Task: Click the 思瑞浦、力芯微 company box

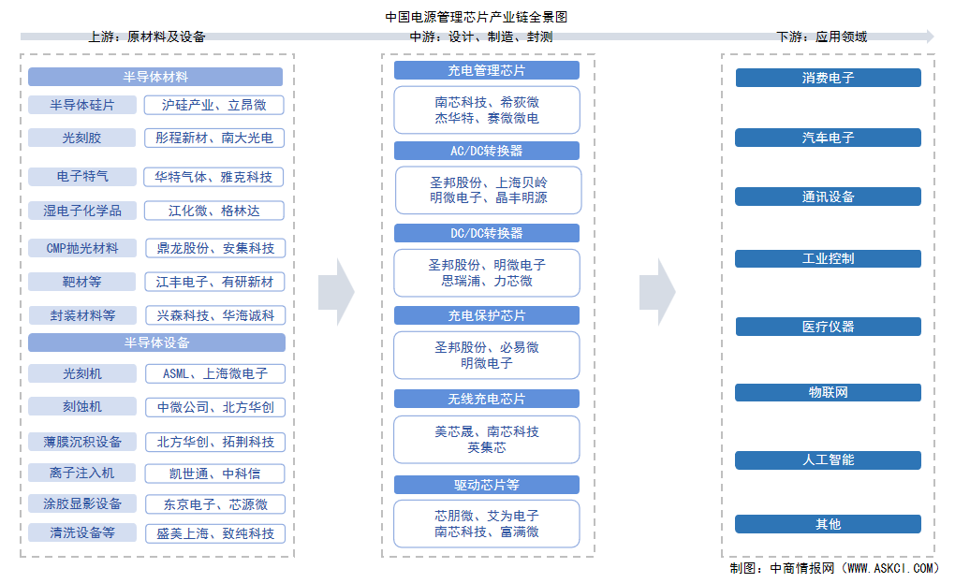Action: (x=487, y=272)
